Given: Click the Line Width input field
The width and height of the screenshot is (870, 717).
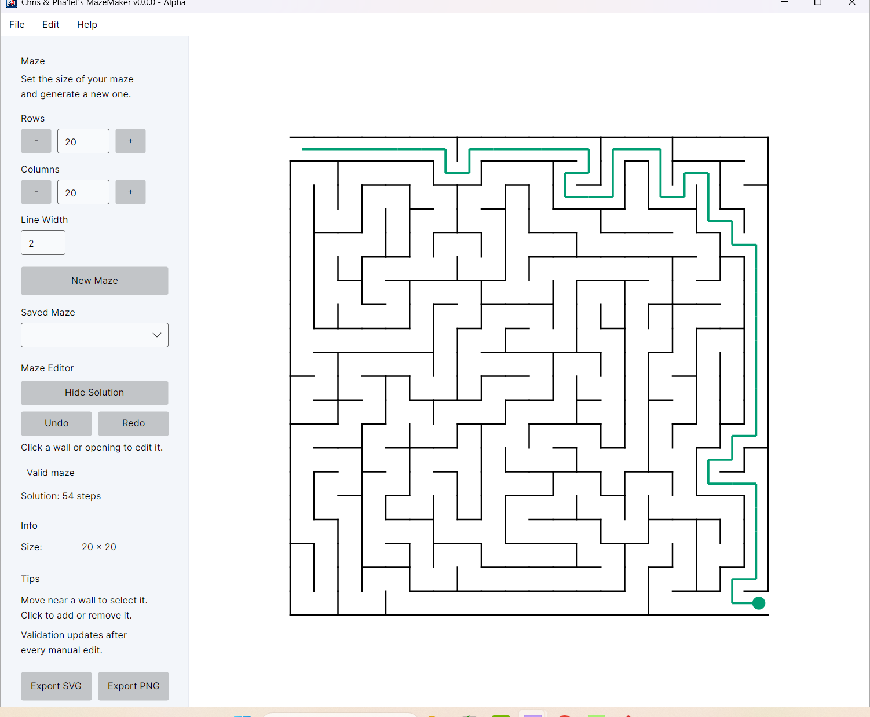Looking at the screenshot, I should tap(43, 243).
